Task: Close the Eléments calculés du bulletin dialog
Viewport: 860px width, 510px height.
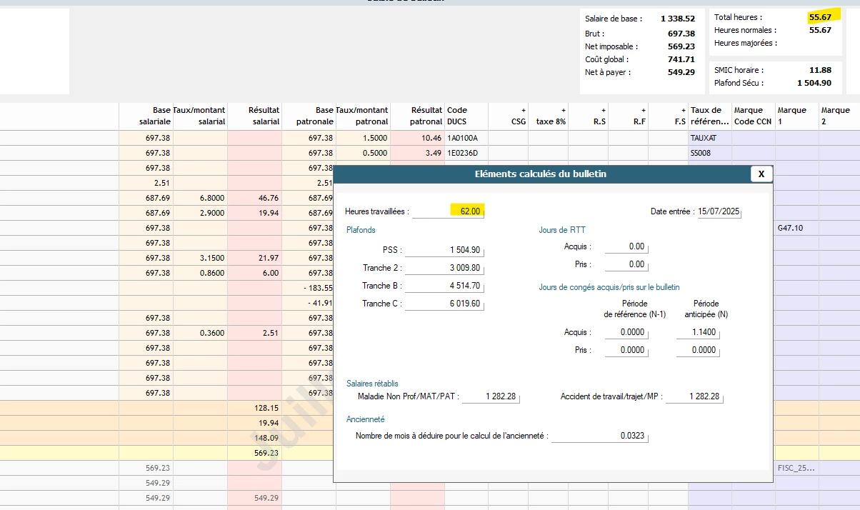Action: coord(761,174)
